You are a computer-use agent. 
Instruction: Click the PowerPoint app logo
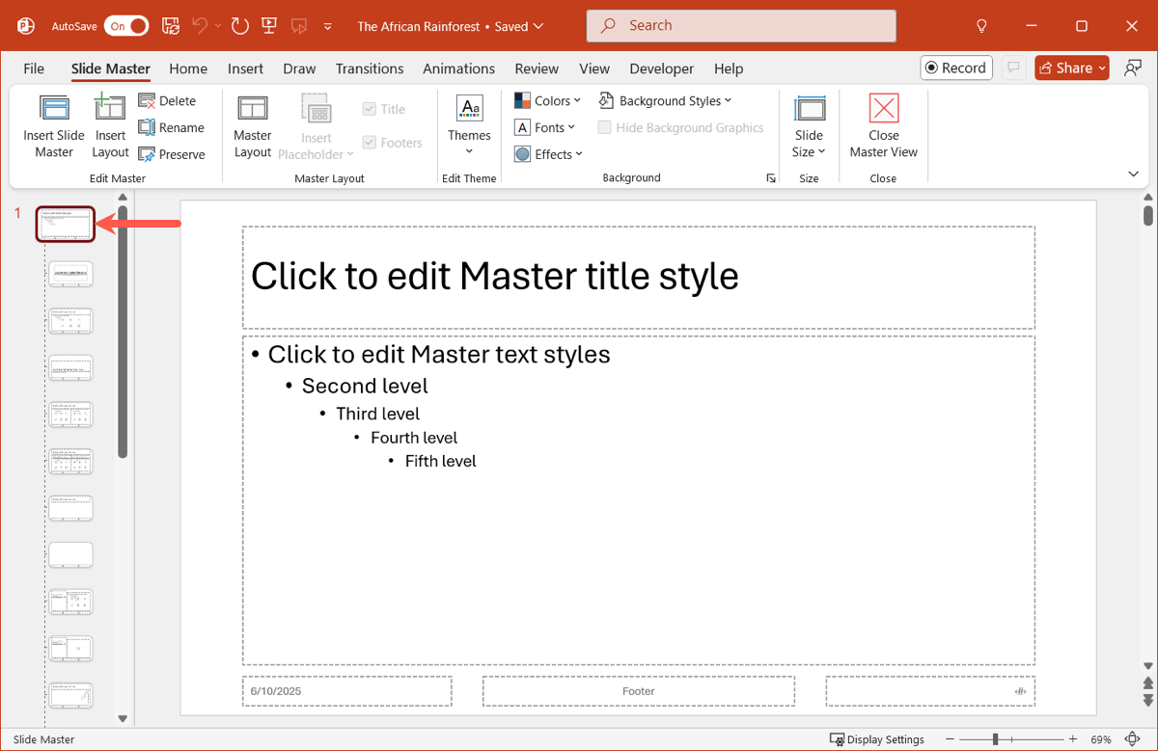[26, 26]
